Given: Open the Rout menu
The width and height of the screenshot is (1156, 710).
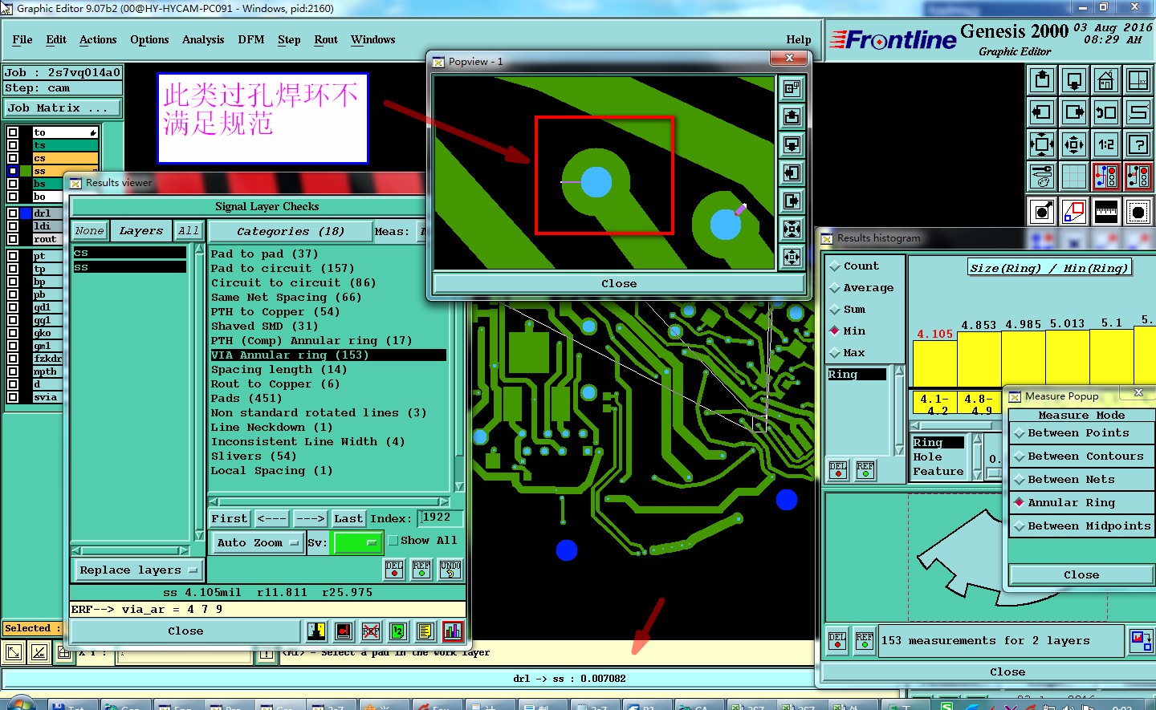Looking at the screenshot, I should (x=326, y=39).
